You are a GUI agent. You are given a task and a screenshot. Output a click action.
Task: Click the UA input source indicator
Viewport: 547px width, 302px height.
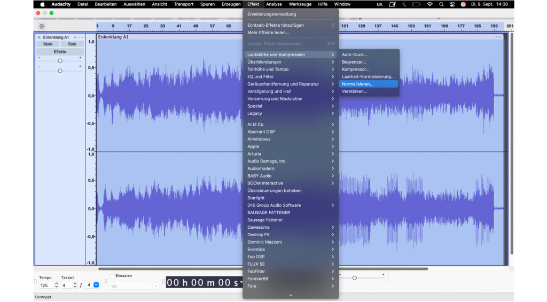[379, 4]
